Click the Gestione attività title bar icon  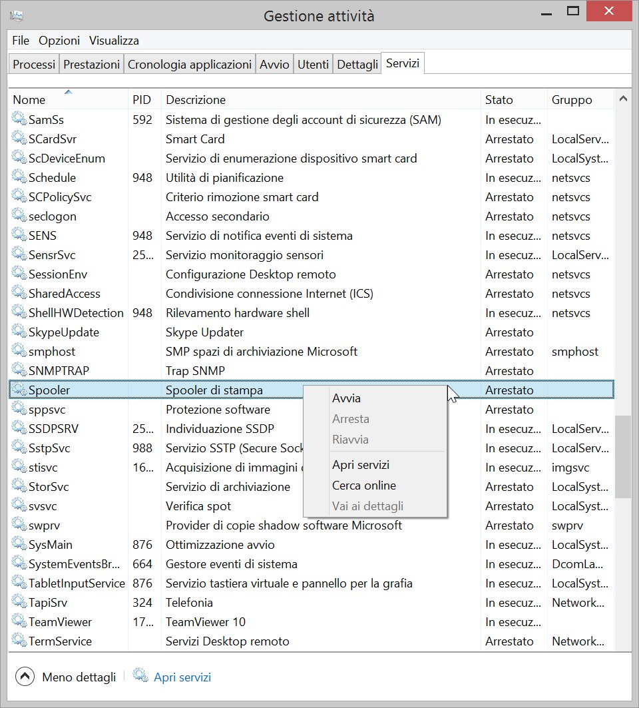16,16
